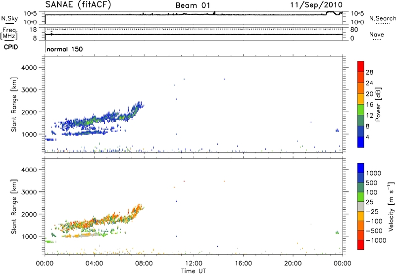396x274 pixels.
Task: Click the 500 label on velocity colorbar
Action: click(372, 183)
